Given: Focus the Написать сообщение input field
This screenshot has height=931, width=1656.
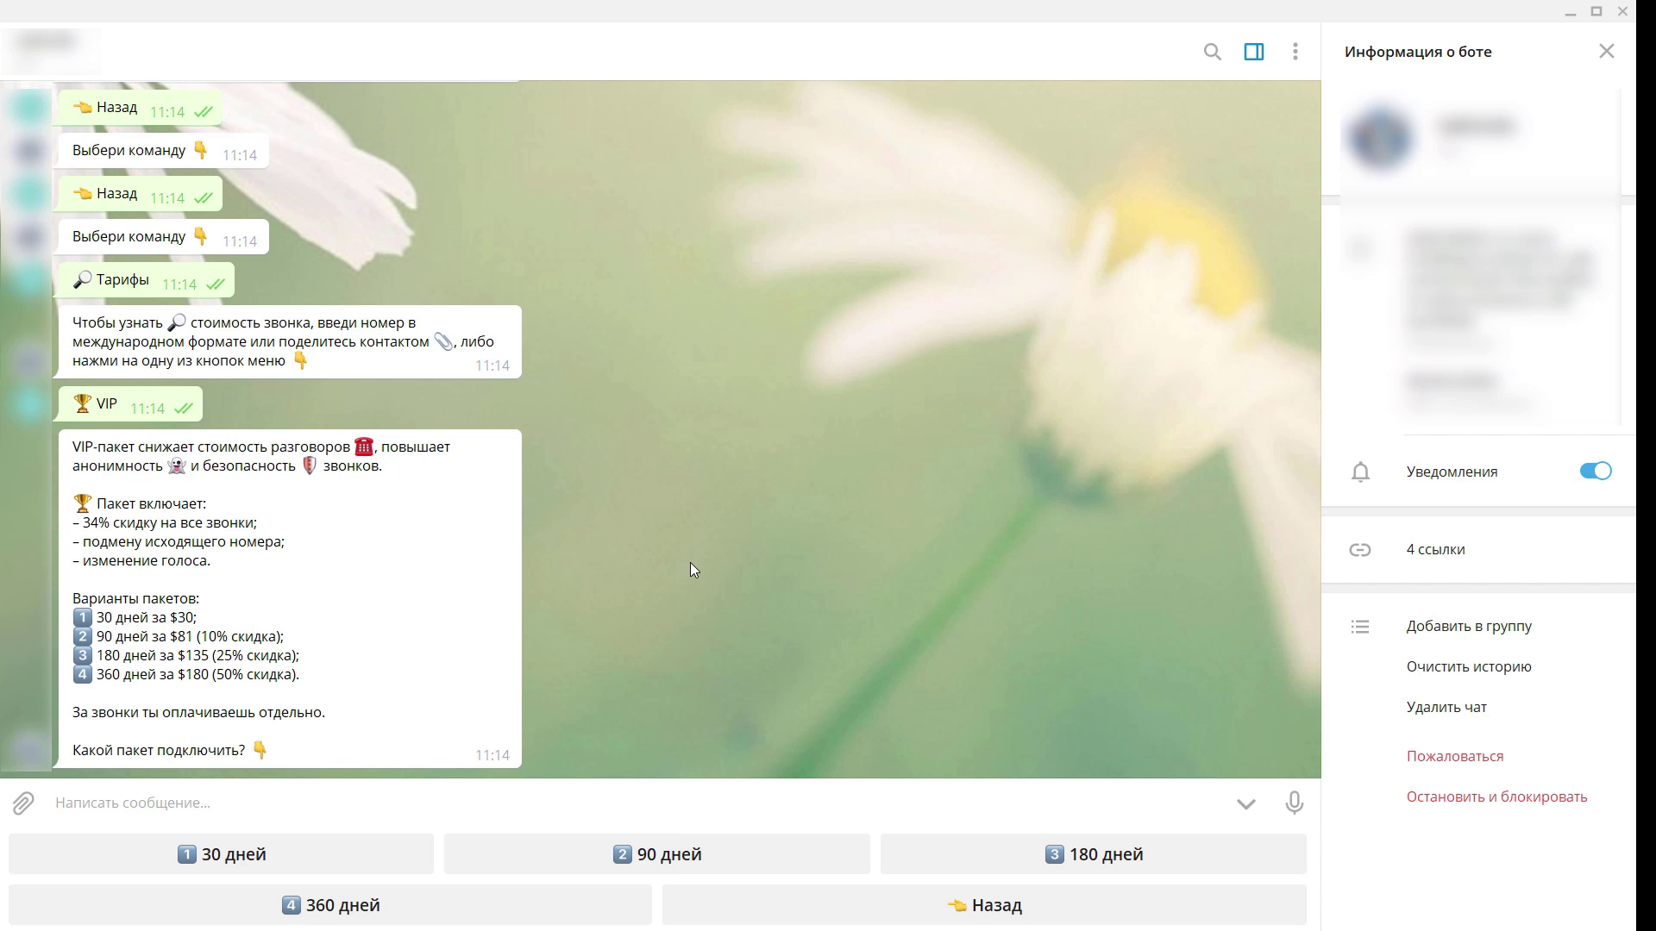Looking at the screenshot, I should pyautogui.click(x=604, y=803).
